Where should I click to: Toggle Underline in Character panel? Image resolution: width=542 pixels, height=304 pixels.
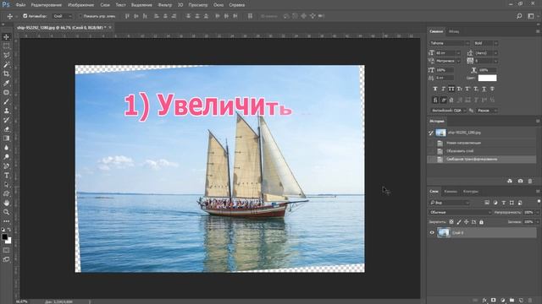(484, 89)
